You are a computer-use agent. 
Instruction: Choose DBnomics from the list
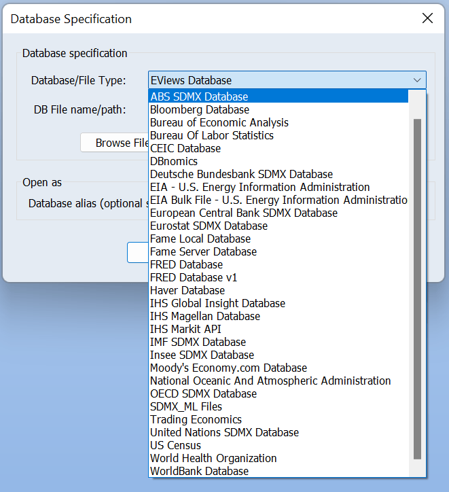pyautogui.click(x=174, y=161)
